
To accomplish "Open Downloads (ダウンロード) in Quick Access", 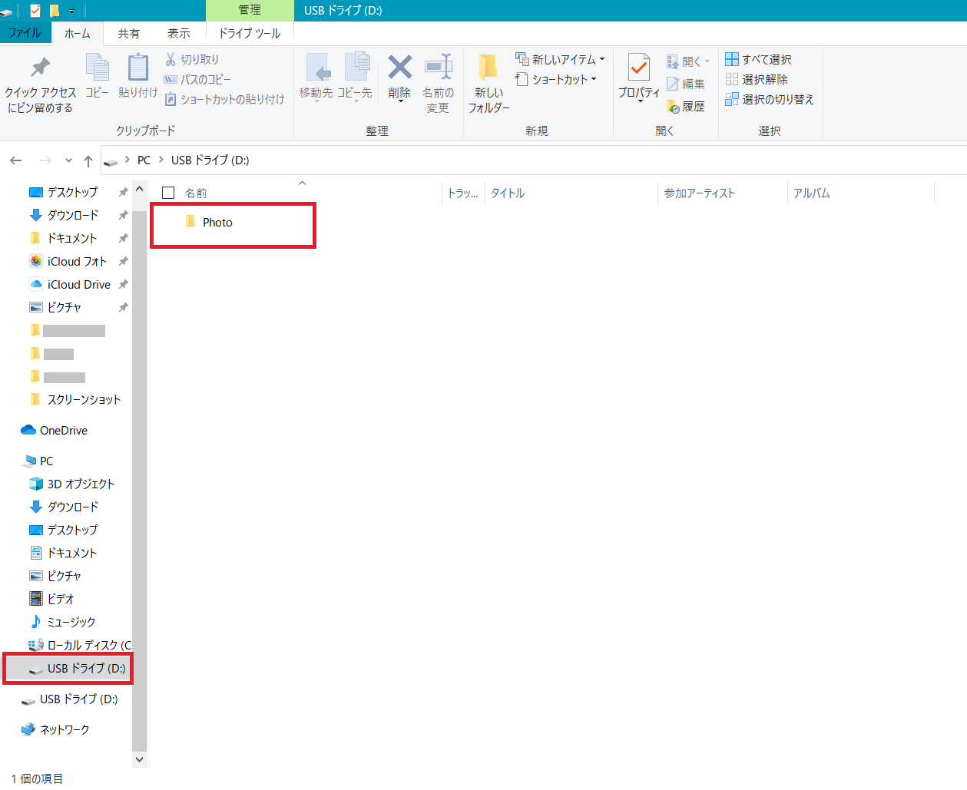I will coord(72,215).
